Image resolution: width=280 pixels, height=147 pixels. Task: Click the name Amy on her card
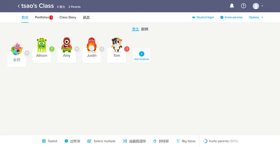click(67, 55)
